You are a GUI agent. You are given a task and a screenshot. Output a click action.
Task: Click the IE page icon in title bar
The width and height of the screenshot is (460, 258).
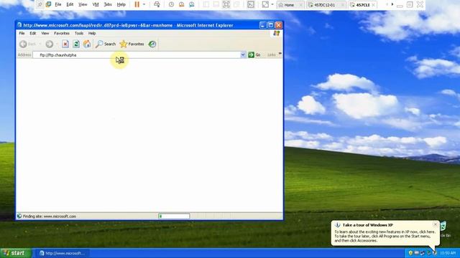[19, 25]
